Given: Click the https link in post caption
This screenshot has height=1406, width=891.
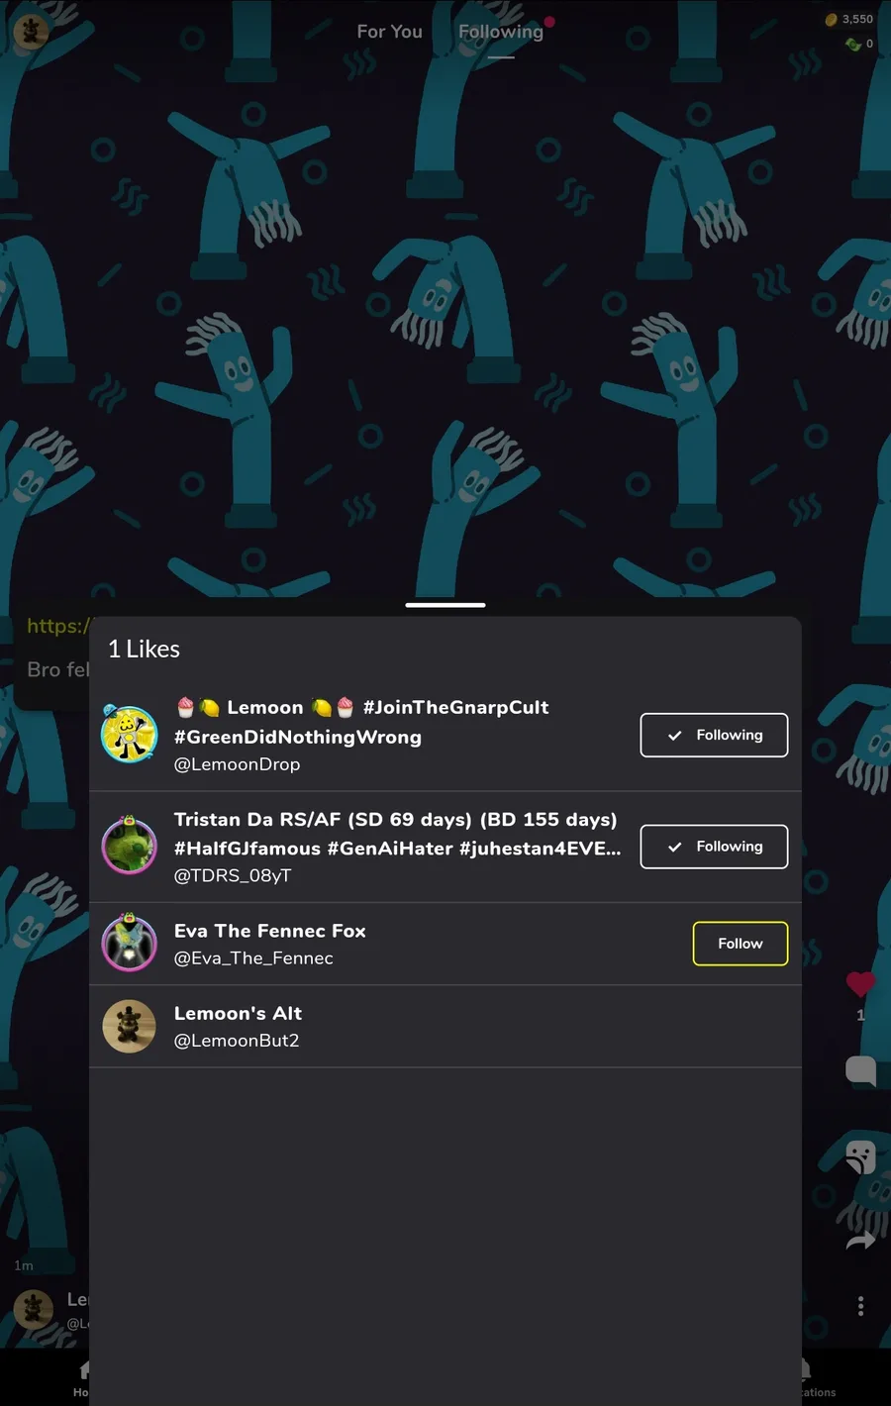Looking at the screenshot, I should (x=58, y=626).
